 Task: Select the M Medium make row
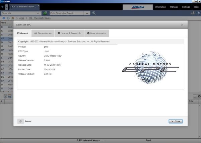(x=7, y=85)
